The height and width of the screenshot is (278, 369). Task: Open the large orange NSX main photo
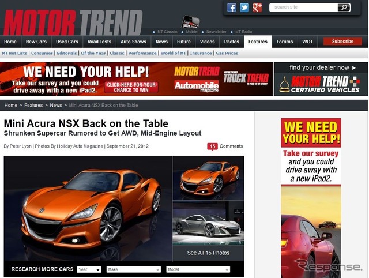pyautogui.click(x=88, y=208)
